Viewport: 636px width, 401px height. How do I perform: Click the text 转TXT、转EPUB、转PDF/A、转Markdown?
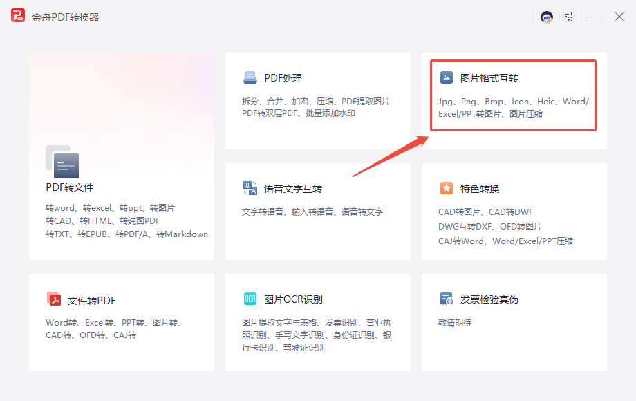[x=127, y=234]
